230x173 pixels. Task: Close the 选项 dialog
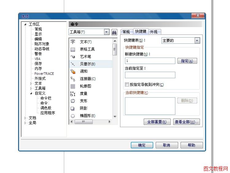click(x=198, y=15)
